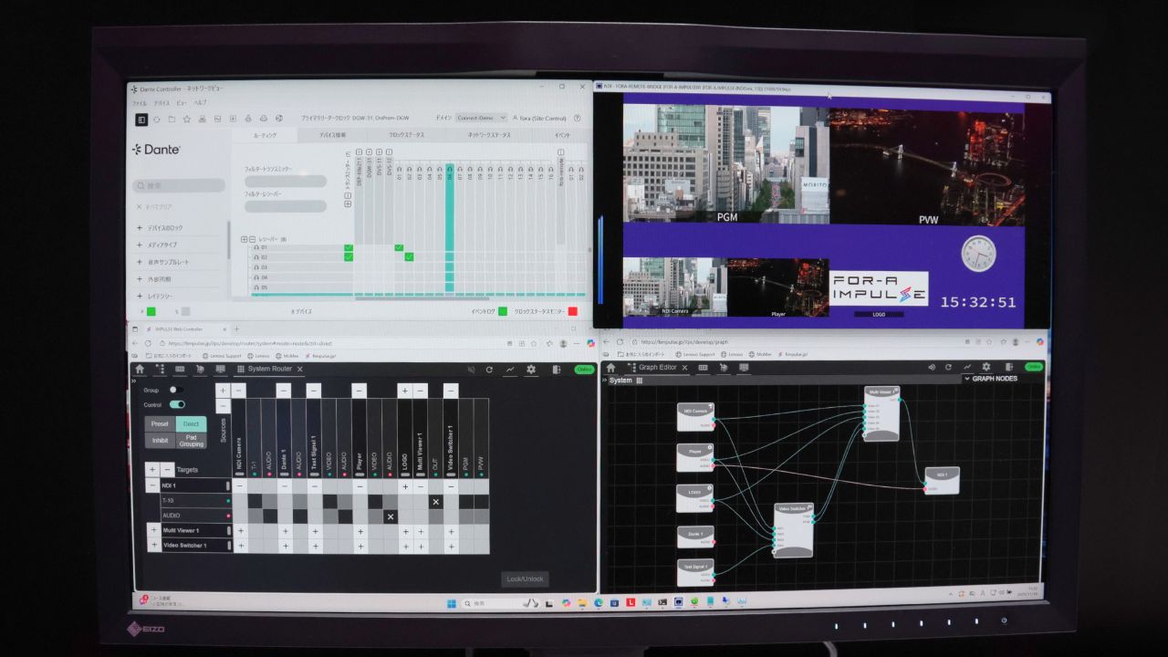Expand the Multi Viewer 1 target row
1168x657 pixels.
click(153, 530)
